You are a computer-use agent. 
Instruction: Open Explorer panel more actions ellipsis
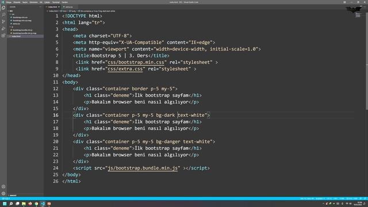[40, 7]
